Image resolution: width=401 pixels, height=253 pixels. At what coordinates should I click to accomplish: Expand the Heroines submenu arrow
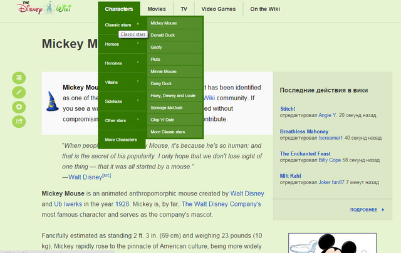pyautogui.click(x=138, y=62)
